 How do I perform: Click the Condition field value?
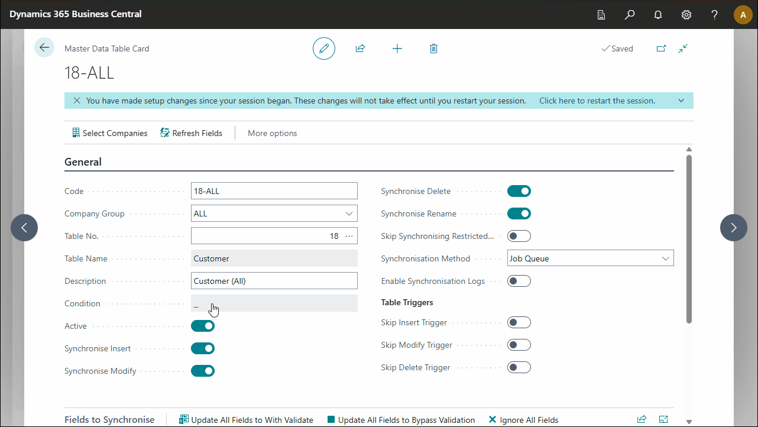pos(274,303)
